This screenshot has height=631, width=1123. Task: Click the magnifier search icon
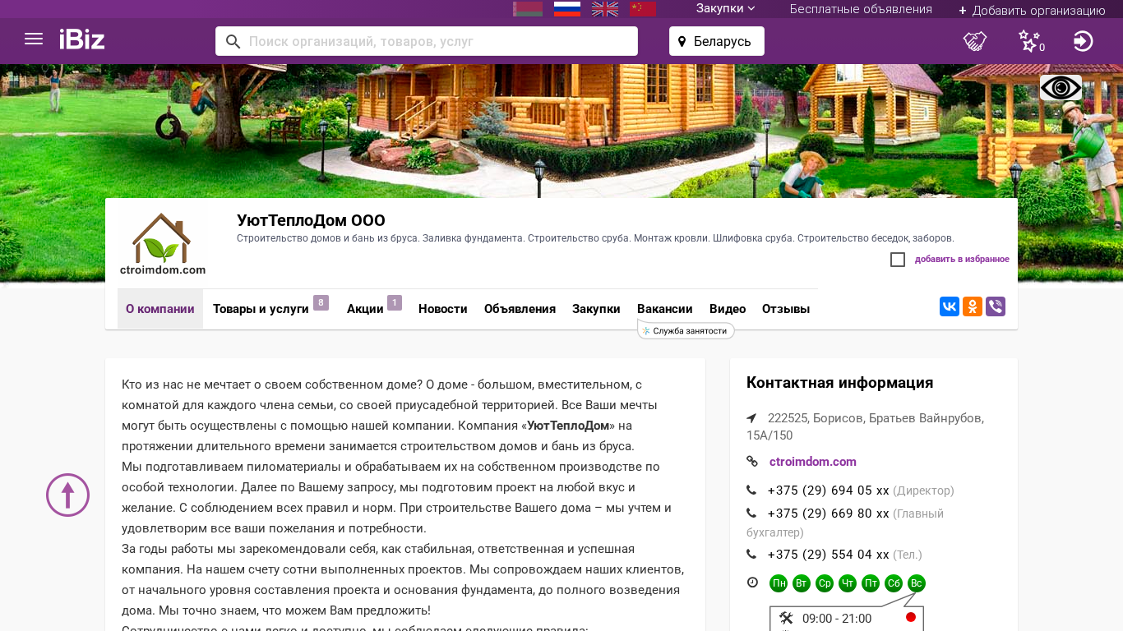233,42
